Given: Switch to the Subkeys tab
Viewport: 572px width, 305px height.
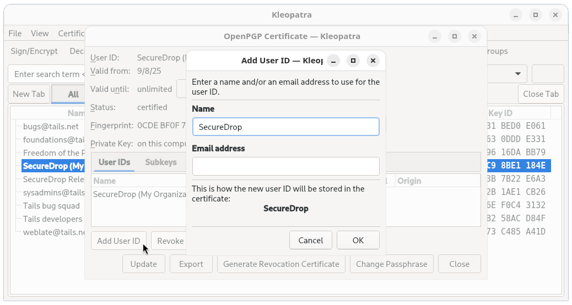Looking at the screenshot, I should (x=160, y=162).
